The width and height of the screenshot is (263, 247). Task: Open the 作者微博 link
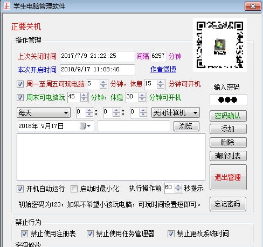pos(163,69)
